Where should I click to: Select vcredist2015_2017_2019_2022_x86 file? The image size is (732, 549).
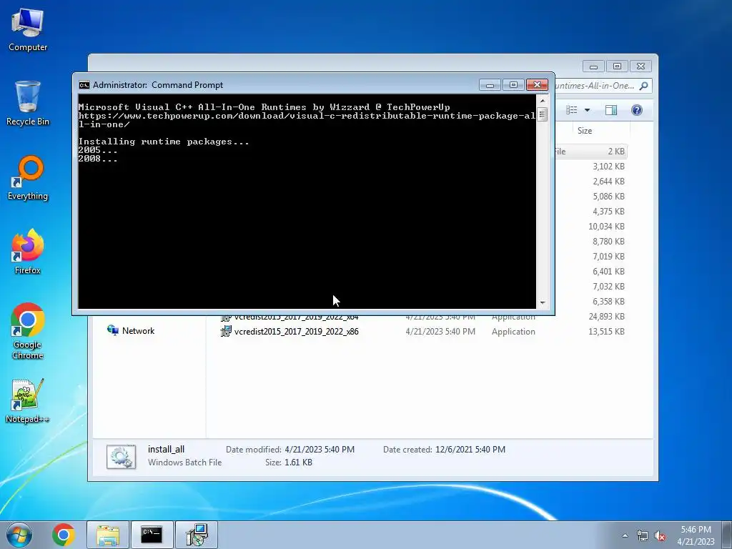[x=296, y=332]
